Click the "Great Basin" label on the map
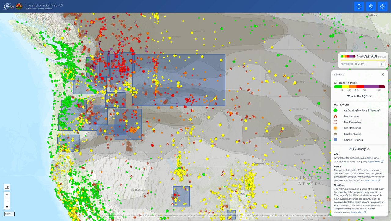 click(137, 190)
